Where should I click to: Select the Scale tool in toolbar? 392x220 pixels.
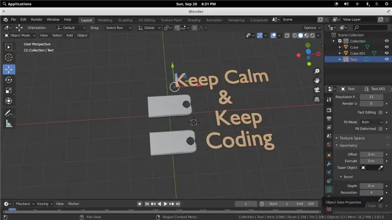9,90
